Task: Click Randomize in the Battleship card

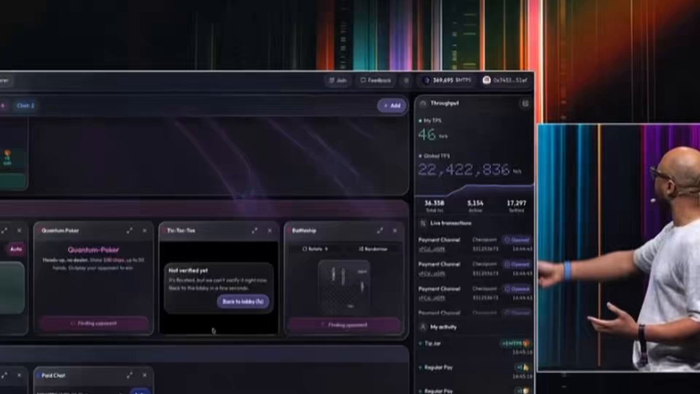Action: coord(373,249)
